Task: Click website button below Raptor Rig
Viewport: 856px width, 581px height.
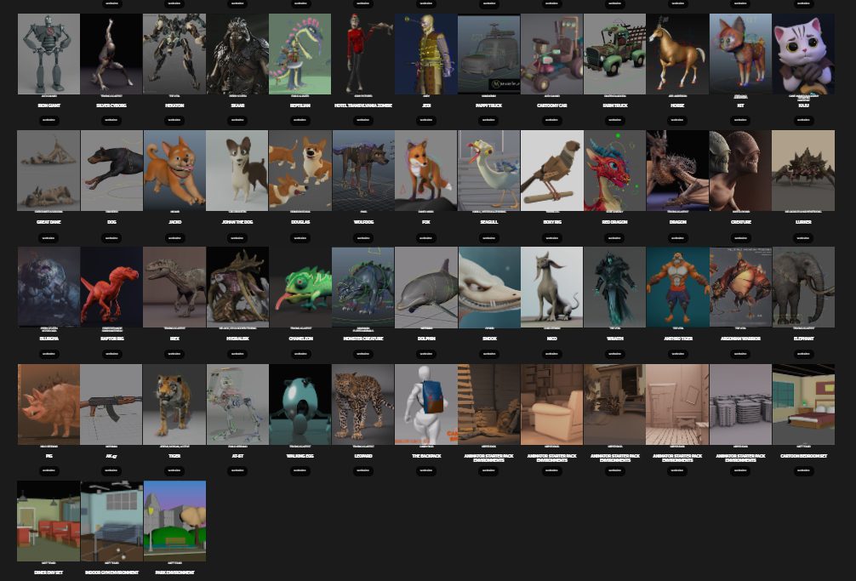Action: 111,354
